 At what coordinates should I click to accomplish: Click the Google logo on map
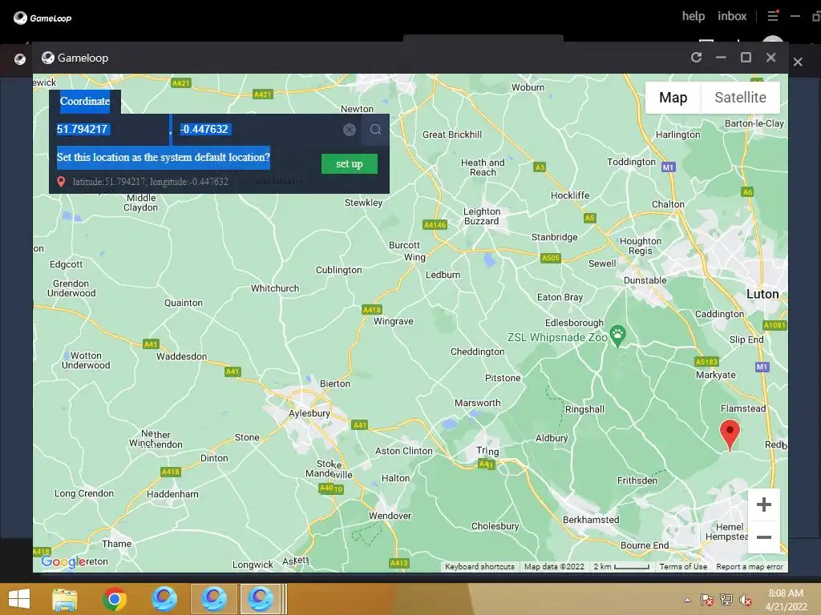(x=63, y=561)
